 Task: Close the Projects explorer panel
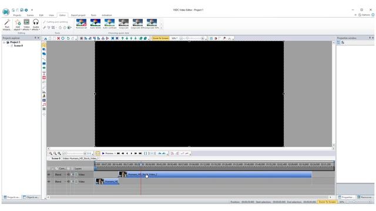click(x=38, y=38)
